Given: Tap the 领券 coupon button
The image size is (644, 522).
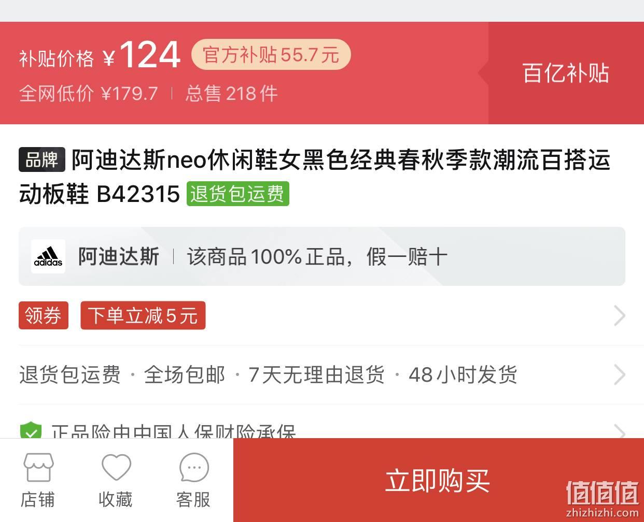Looking at the screenshot, I should tap(44, 315).
